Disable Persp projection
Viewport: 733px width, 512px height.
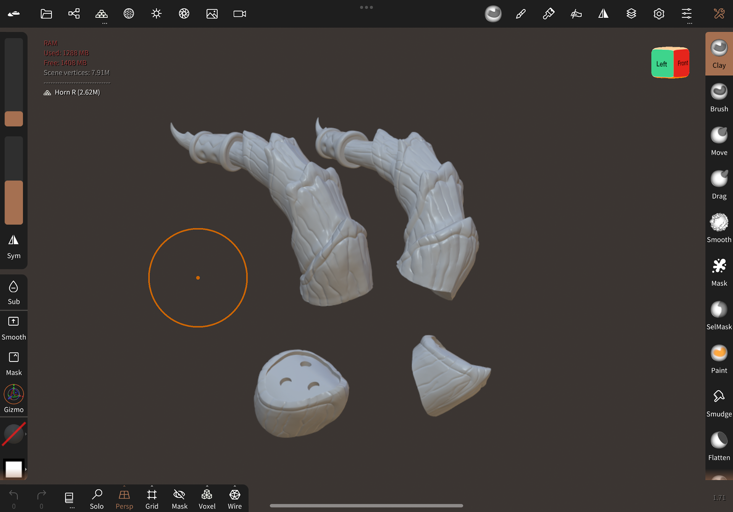124,498
